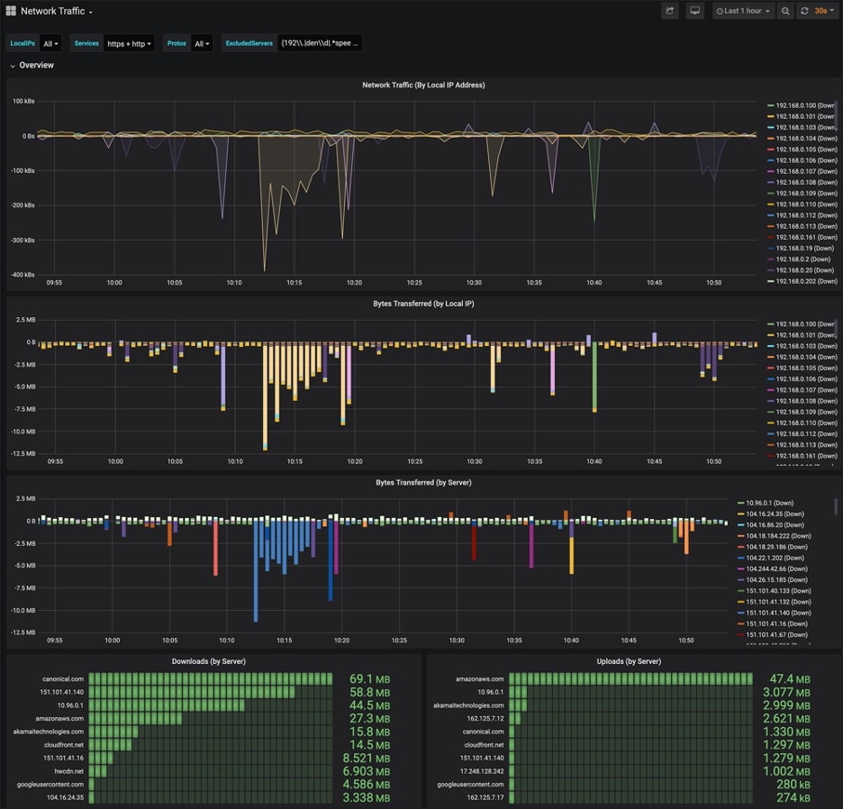Screen dimensions: 843x809
Task: Toggle 192.168.0.108 (Down) in Bytes Transferred legend
Action: [802, 401]
